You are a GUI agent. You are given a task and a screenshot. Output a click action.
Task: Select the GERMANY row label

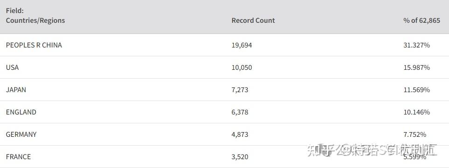(x=21, y=134)
